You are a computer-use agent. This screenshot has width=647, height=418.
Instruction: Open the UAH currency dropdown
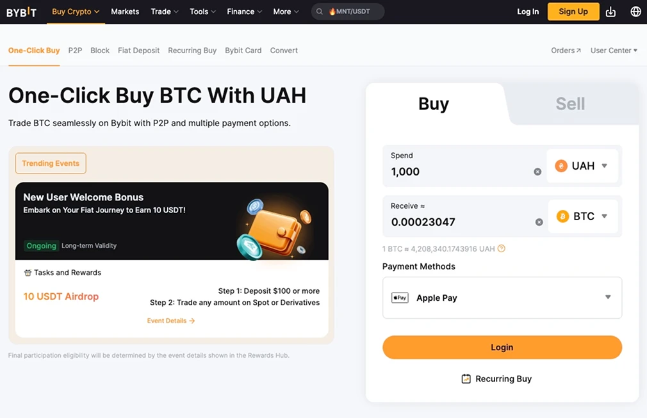[x=582, y=165]
